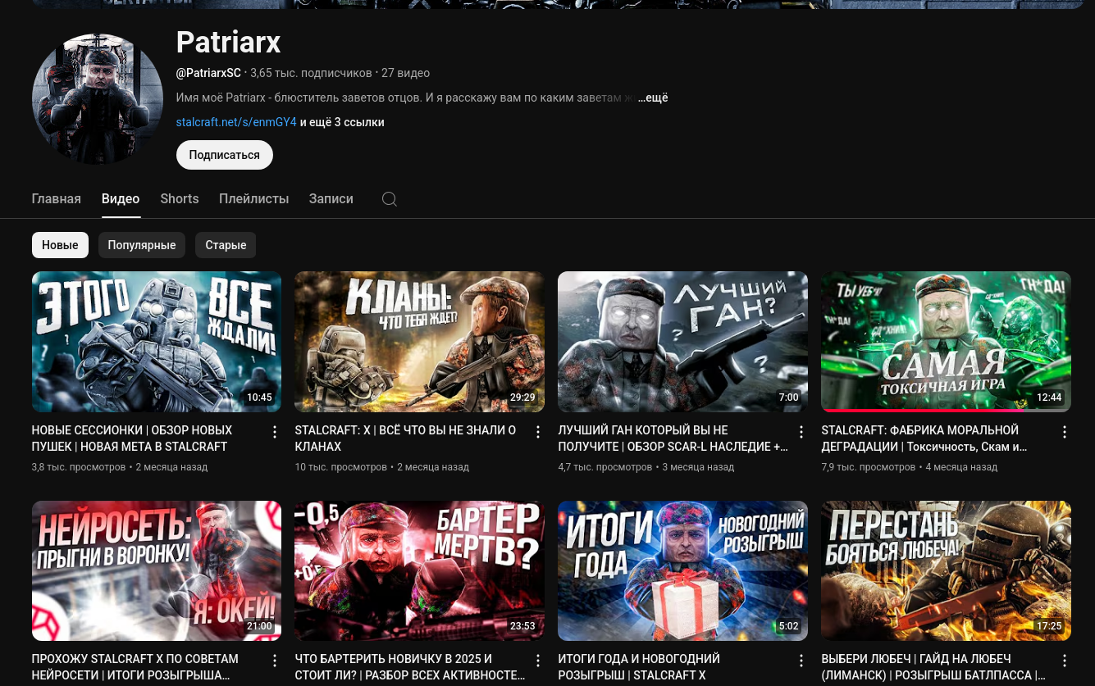Viewport: 1095px width, 686px height.
Task: Click the 29:29 duration badge
Action: (522, 398)
